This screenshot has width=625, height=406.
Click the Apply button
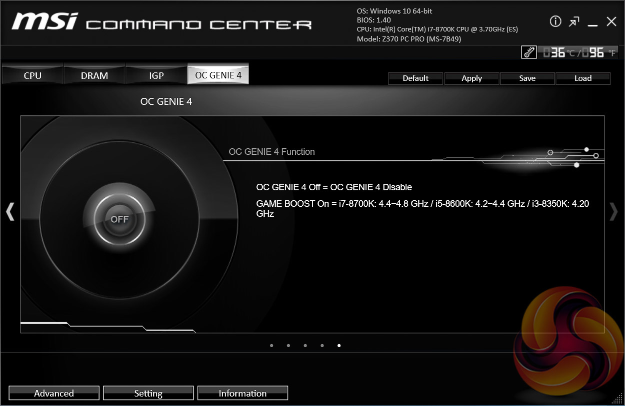coord(471,78)
